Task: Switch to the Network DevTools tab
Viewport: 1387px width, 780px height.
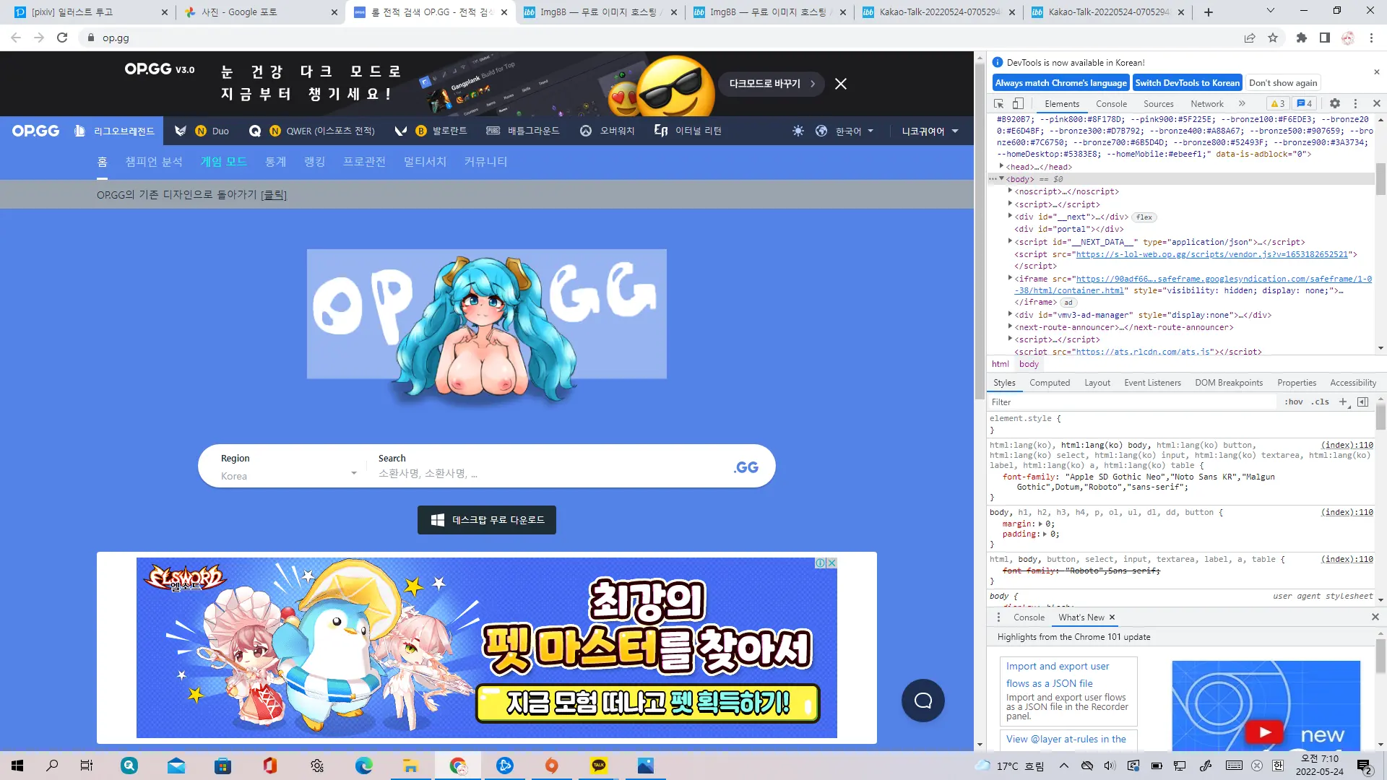Action: (x=1207, y=104)
